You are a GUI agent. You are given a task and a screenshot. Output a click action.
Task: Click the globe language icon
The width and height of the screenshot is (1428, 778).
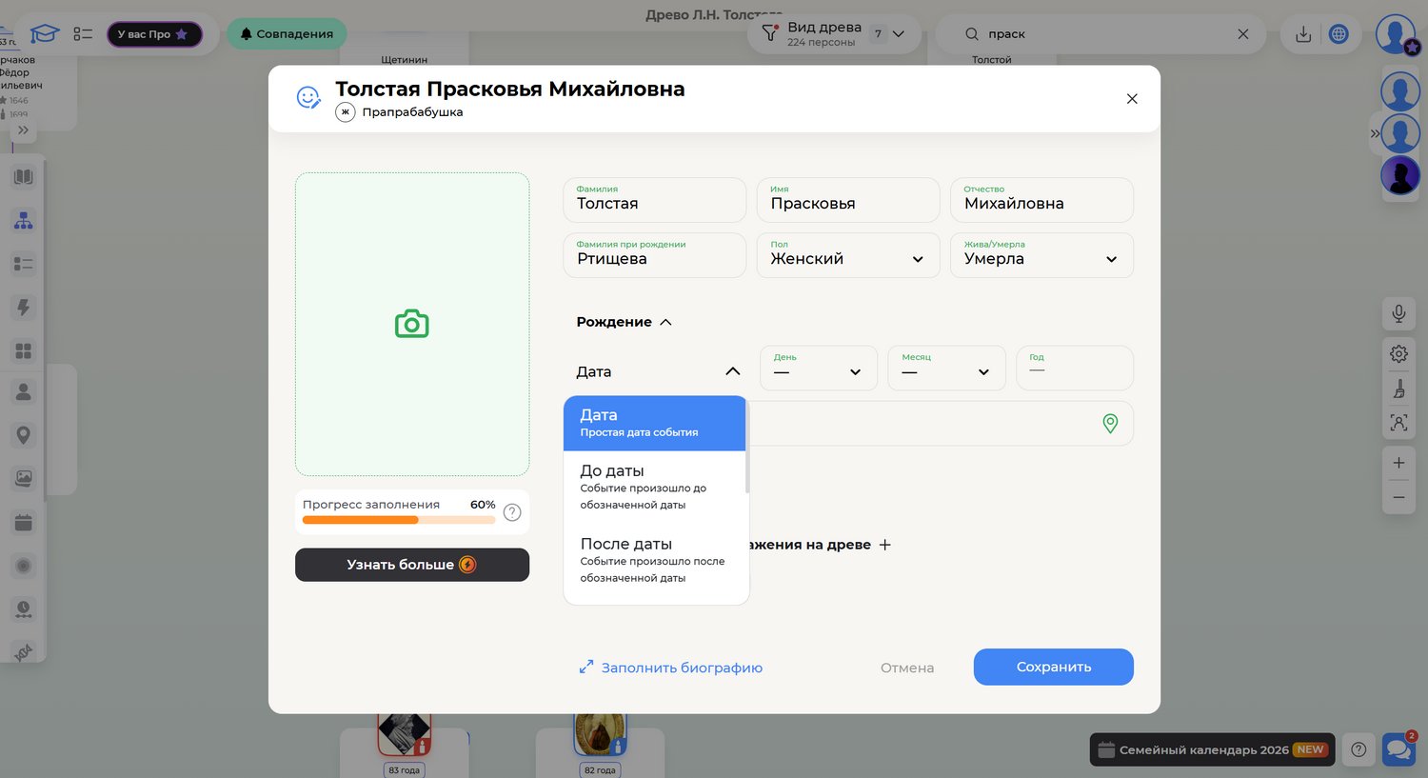point(1339,34)
